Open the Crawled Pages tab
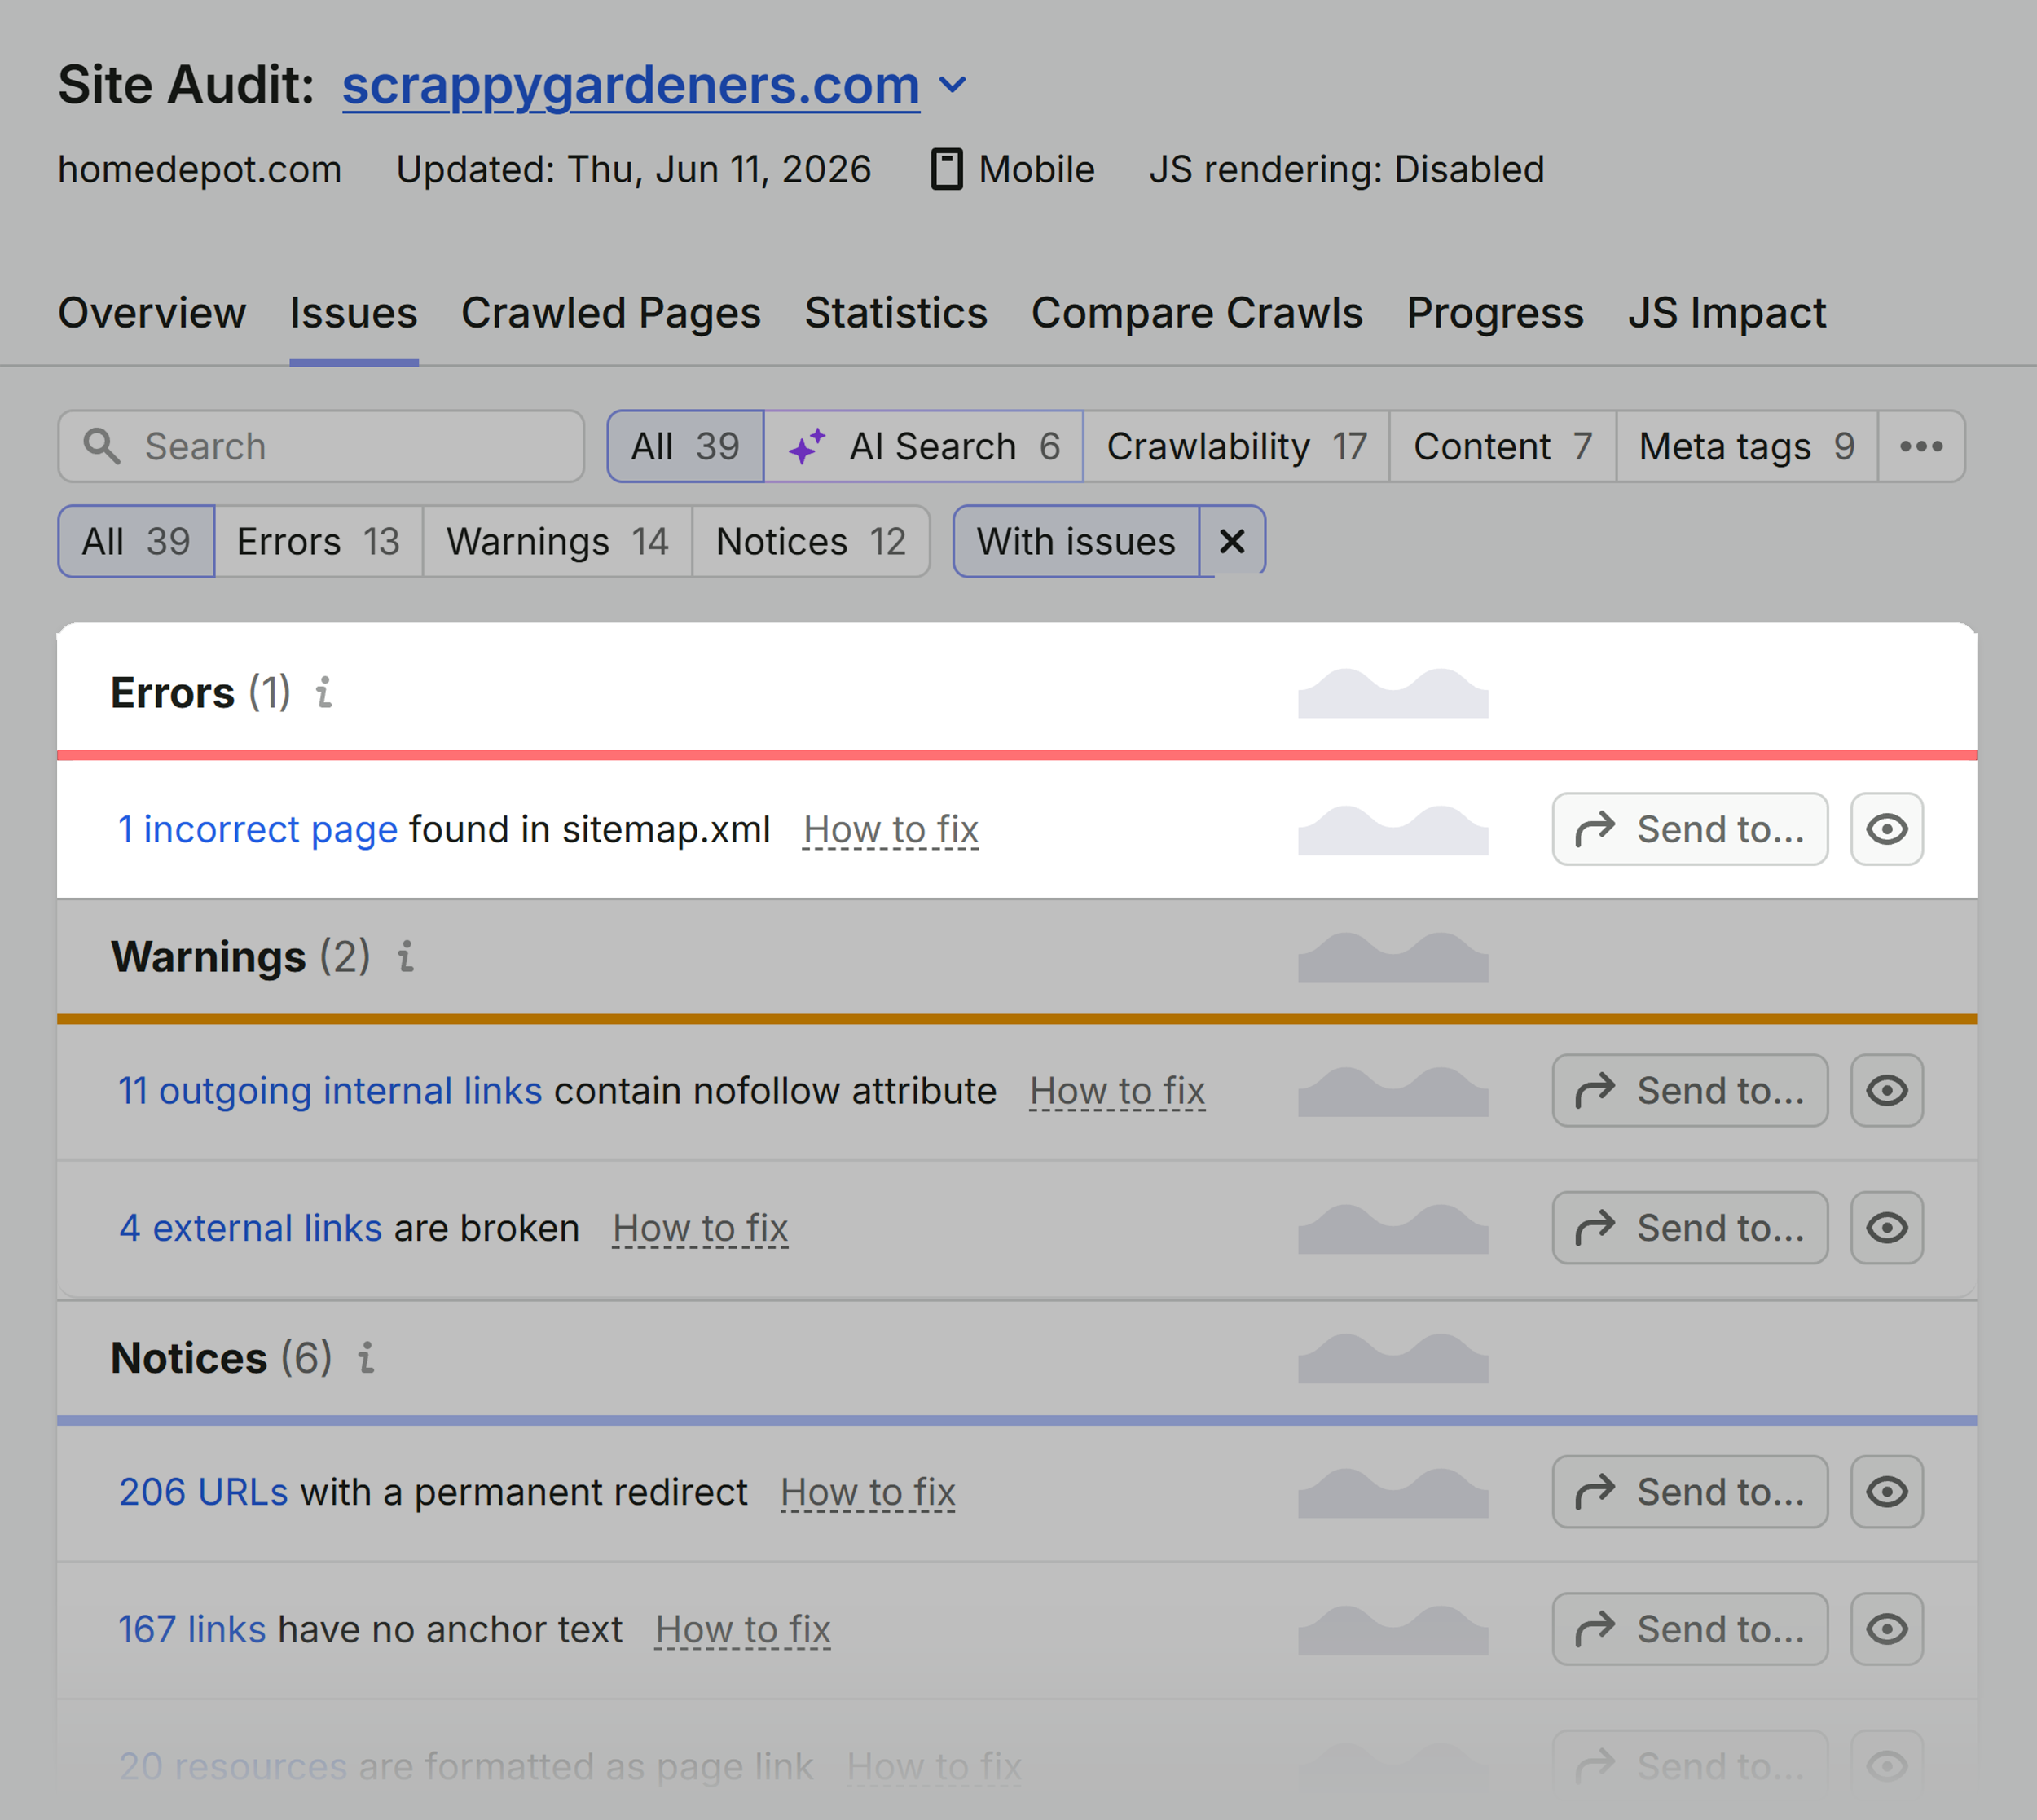This screenshot has width=2037, height=1820. (x=611, y=313)
